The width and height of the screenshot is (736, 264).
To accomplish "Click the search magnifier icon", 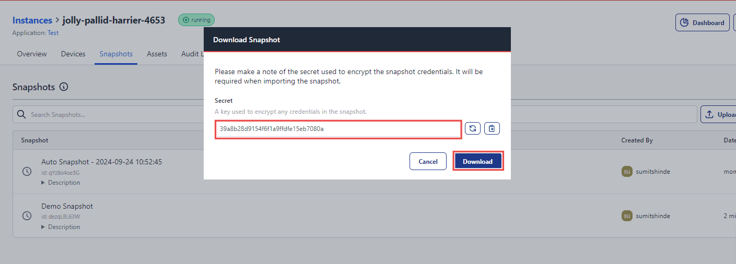I will [21, 114].
